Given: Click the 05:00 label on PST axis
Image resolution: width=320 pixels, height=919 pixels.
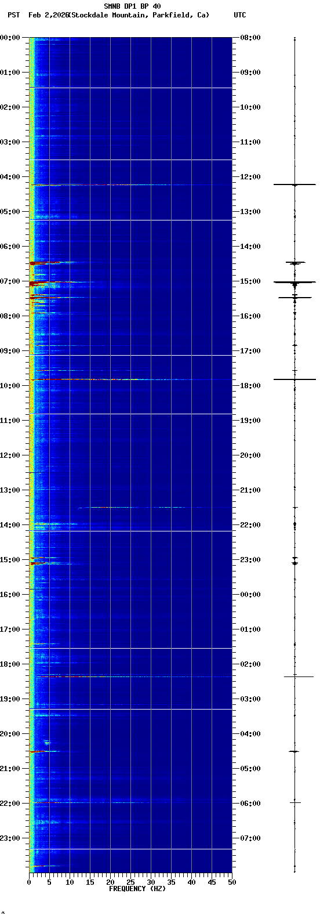Looking at the screenshot, I should (x=10, y=212).
